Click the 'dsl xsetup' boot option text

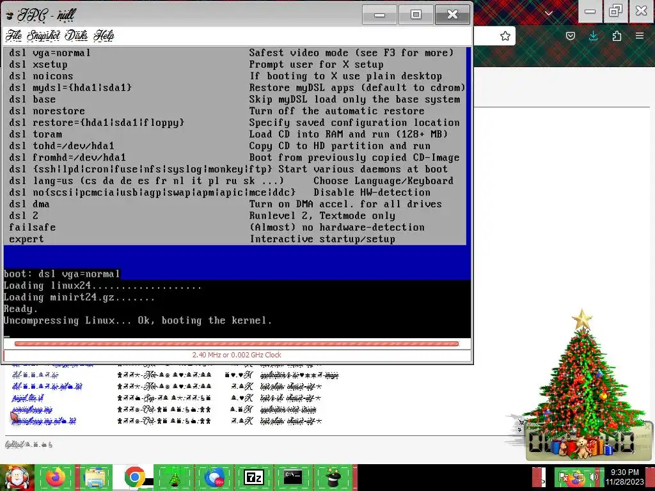38,65
